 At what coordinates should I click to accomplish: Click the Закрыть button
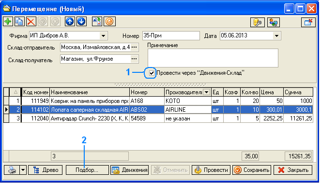click(x=293, y=170)
